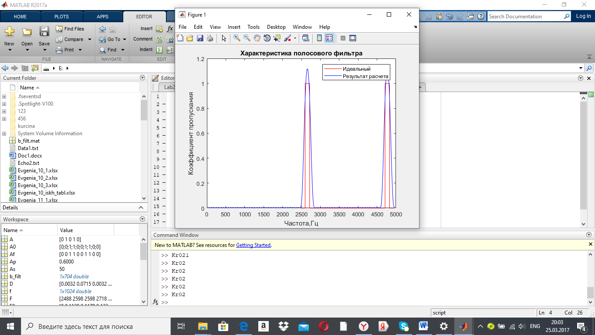Select the Zoom In tool in Figure toolbar
Viewport: 595px width, 335px height.
(x=237, y=38)
